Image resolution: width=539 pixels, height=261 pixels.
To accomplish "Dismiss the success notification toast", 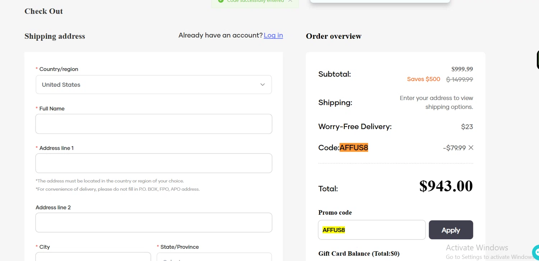I will 290,1.
